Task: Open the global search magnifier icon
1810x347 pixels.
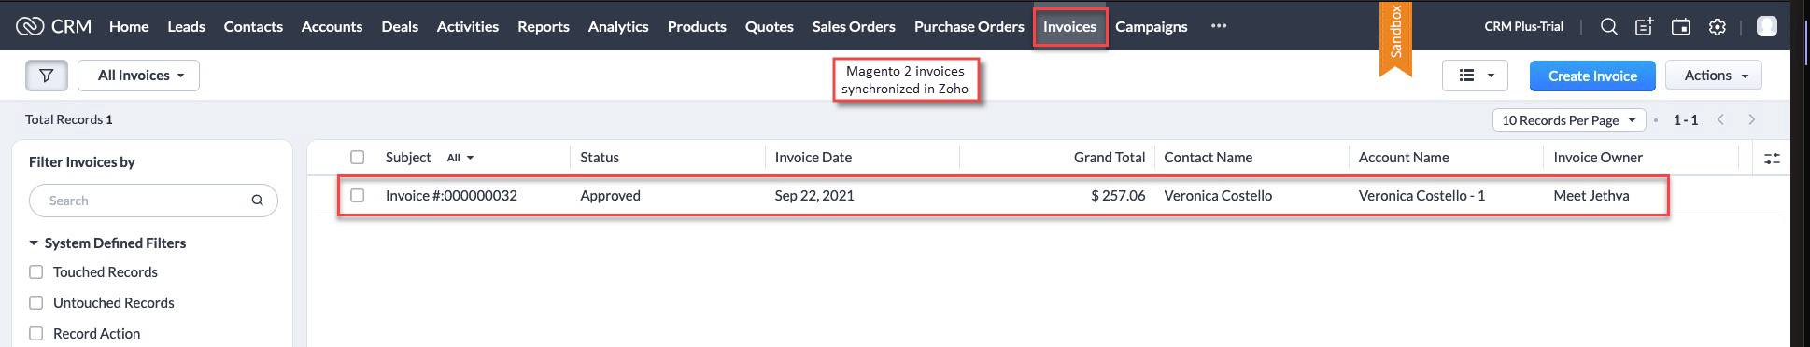Action: click(1608, 27)
